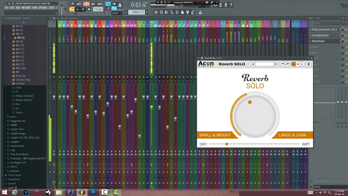Click the stop button in transport
The width and height of the screenshot is (348, 196).
coord(83,9)
